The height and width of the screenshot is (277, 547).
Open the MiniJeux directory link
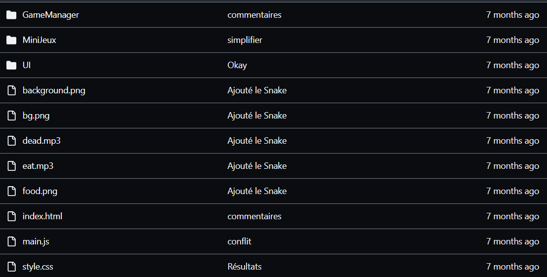point(39,40)
